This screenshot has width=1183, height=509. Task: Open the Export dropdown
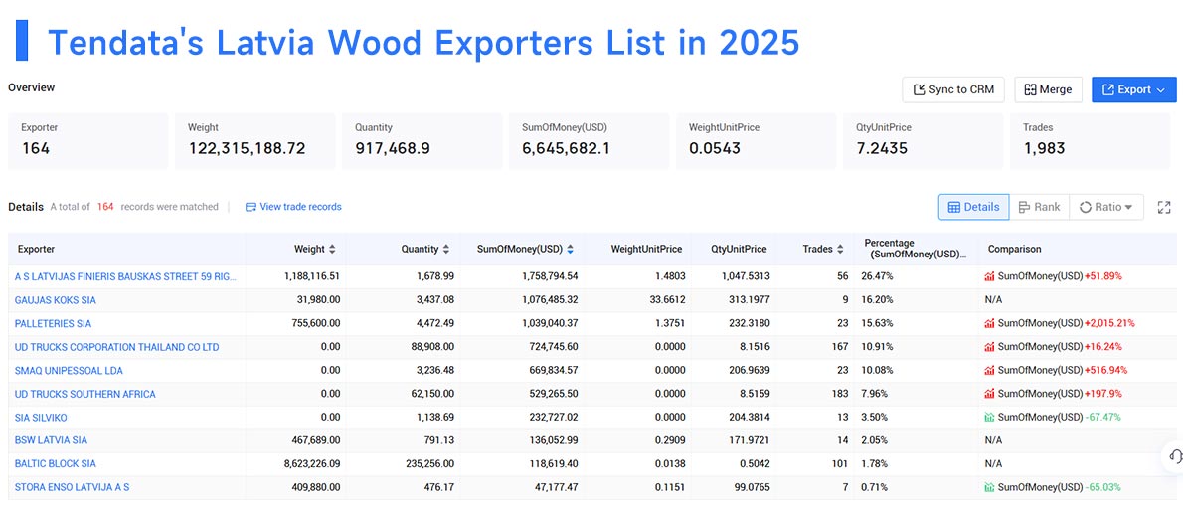(x=1133, y=89)
